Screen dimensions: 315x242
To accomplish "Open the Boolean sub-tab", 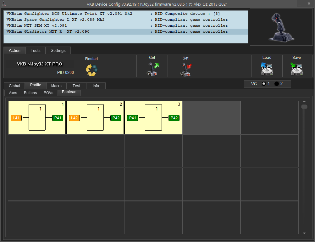I will click(x=69, y=92).
